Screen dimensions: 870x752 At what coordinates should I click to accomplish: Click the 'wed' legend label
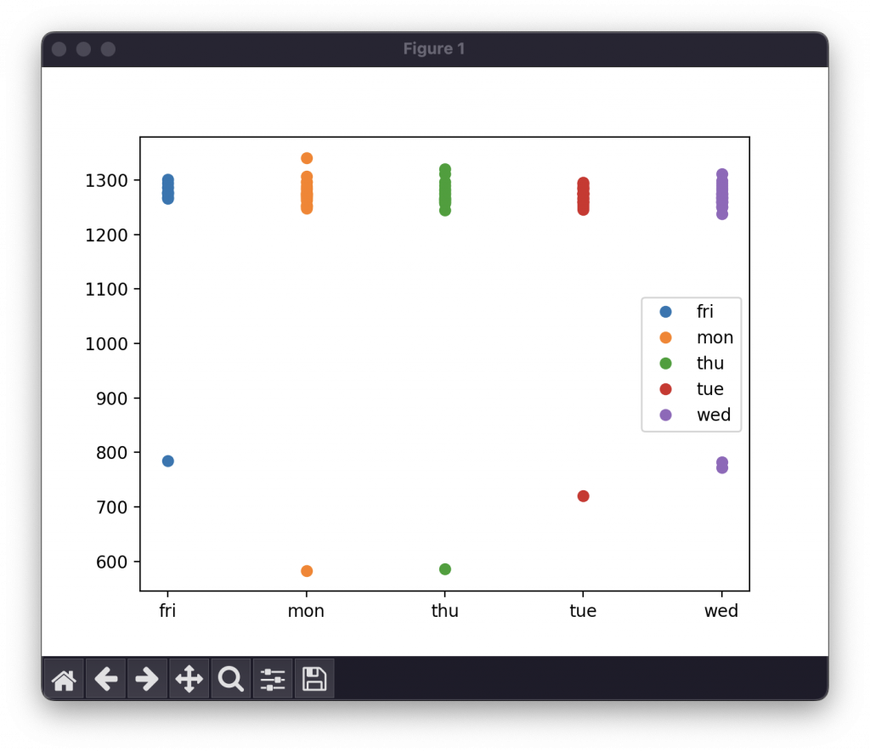(714, 415)
